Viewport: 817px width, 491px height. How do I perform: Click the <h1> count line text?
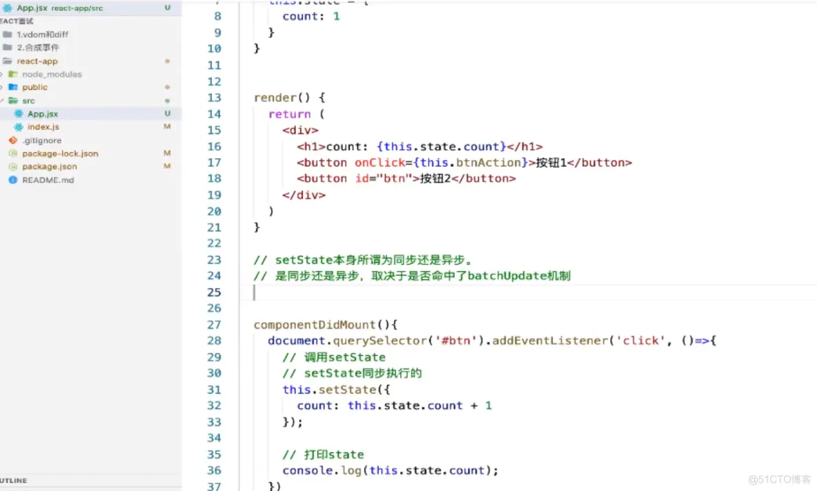coord(420,147)
